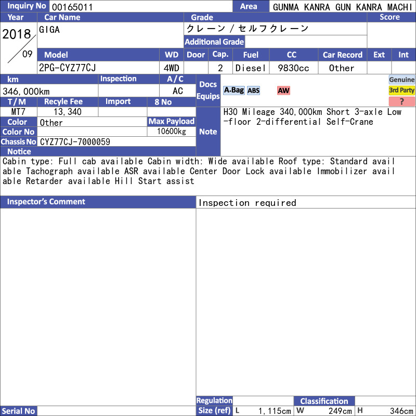Click the Serial No label
This screenshot has height=416, width=416.
click(19, 411)
